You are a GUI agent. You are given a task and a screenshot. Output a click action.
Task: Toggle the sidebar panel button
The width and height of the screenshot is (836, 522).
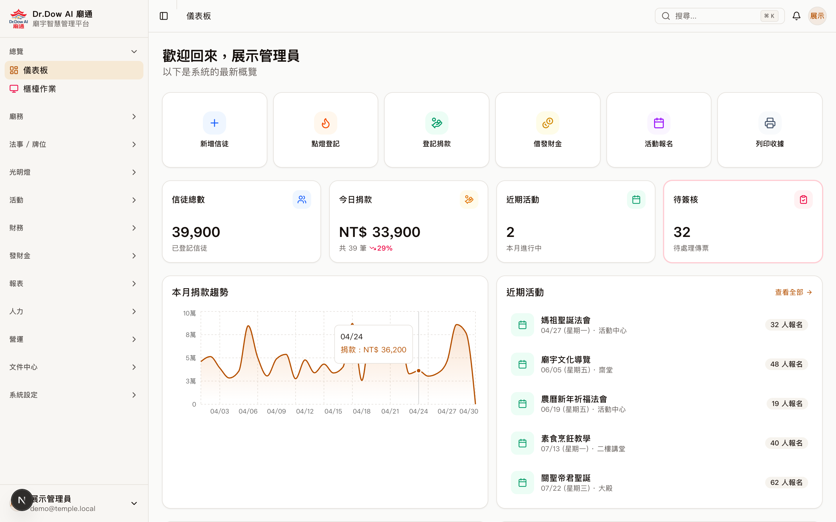(164, 16)
